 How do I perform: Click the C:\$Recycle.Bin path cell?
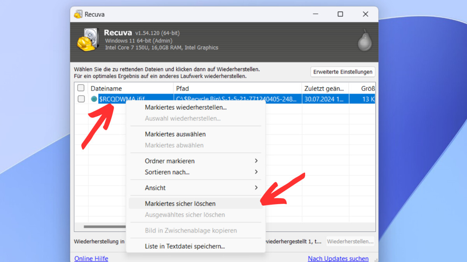237,99
